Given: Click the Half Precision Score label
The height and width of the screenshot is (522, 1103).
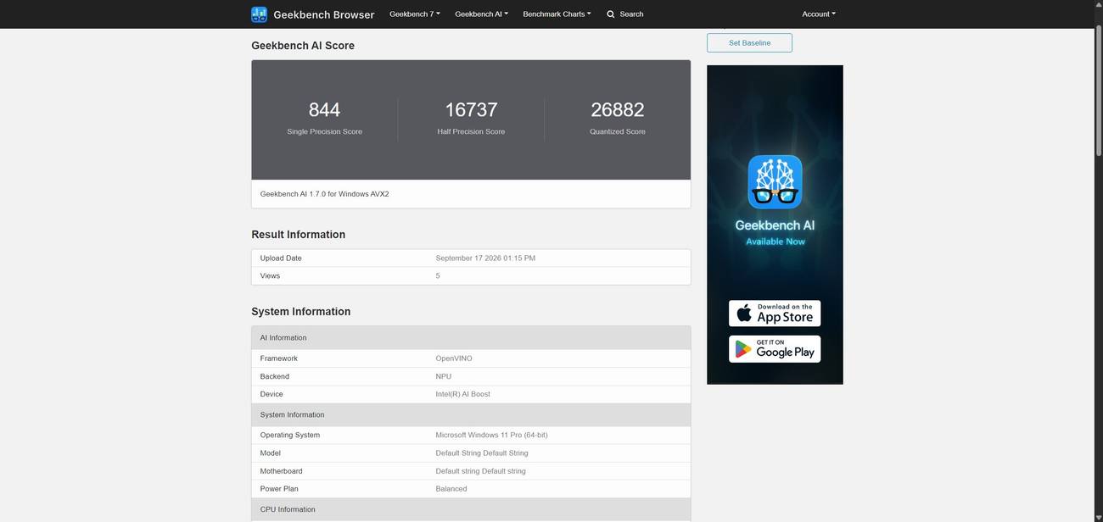Looking at the screenshot, I should [x=471, y=131].
